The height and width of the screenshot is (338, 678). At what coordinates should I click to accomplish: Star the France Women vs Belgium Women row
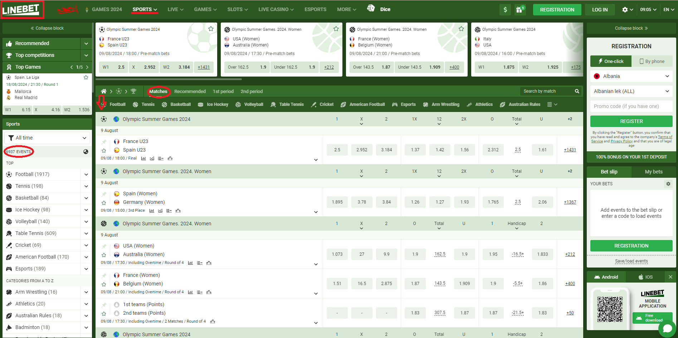(104, 284)
